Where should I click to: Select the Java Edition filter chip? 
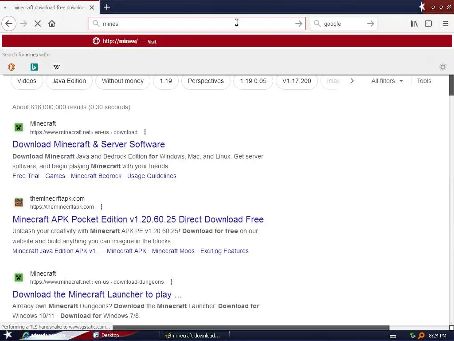pos(69,81)
